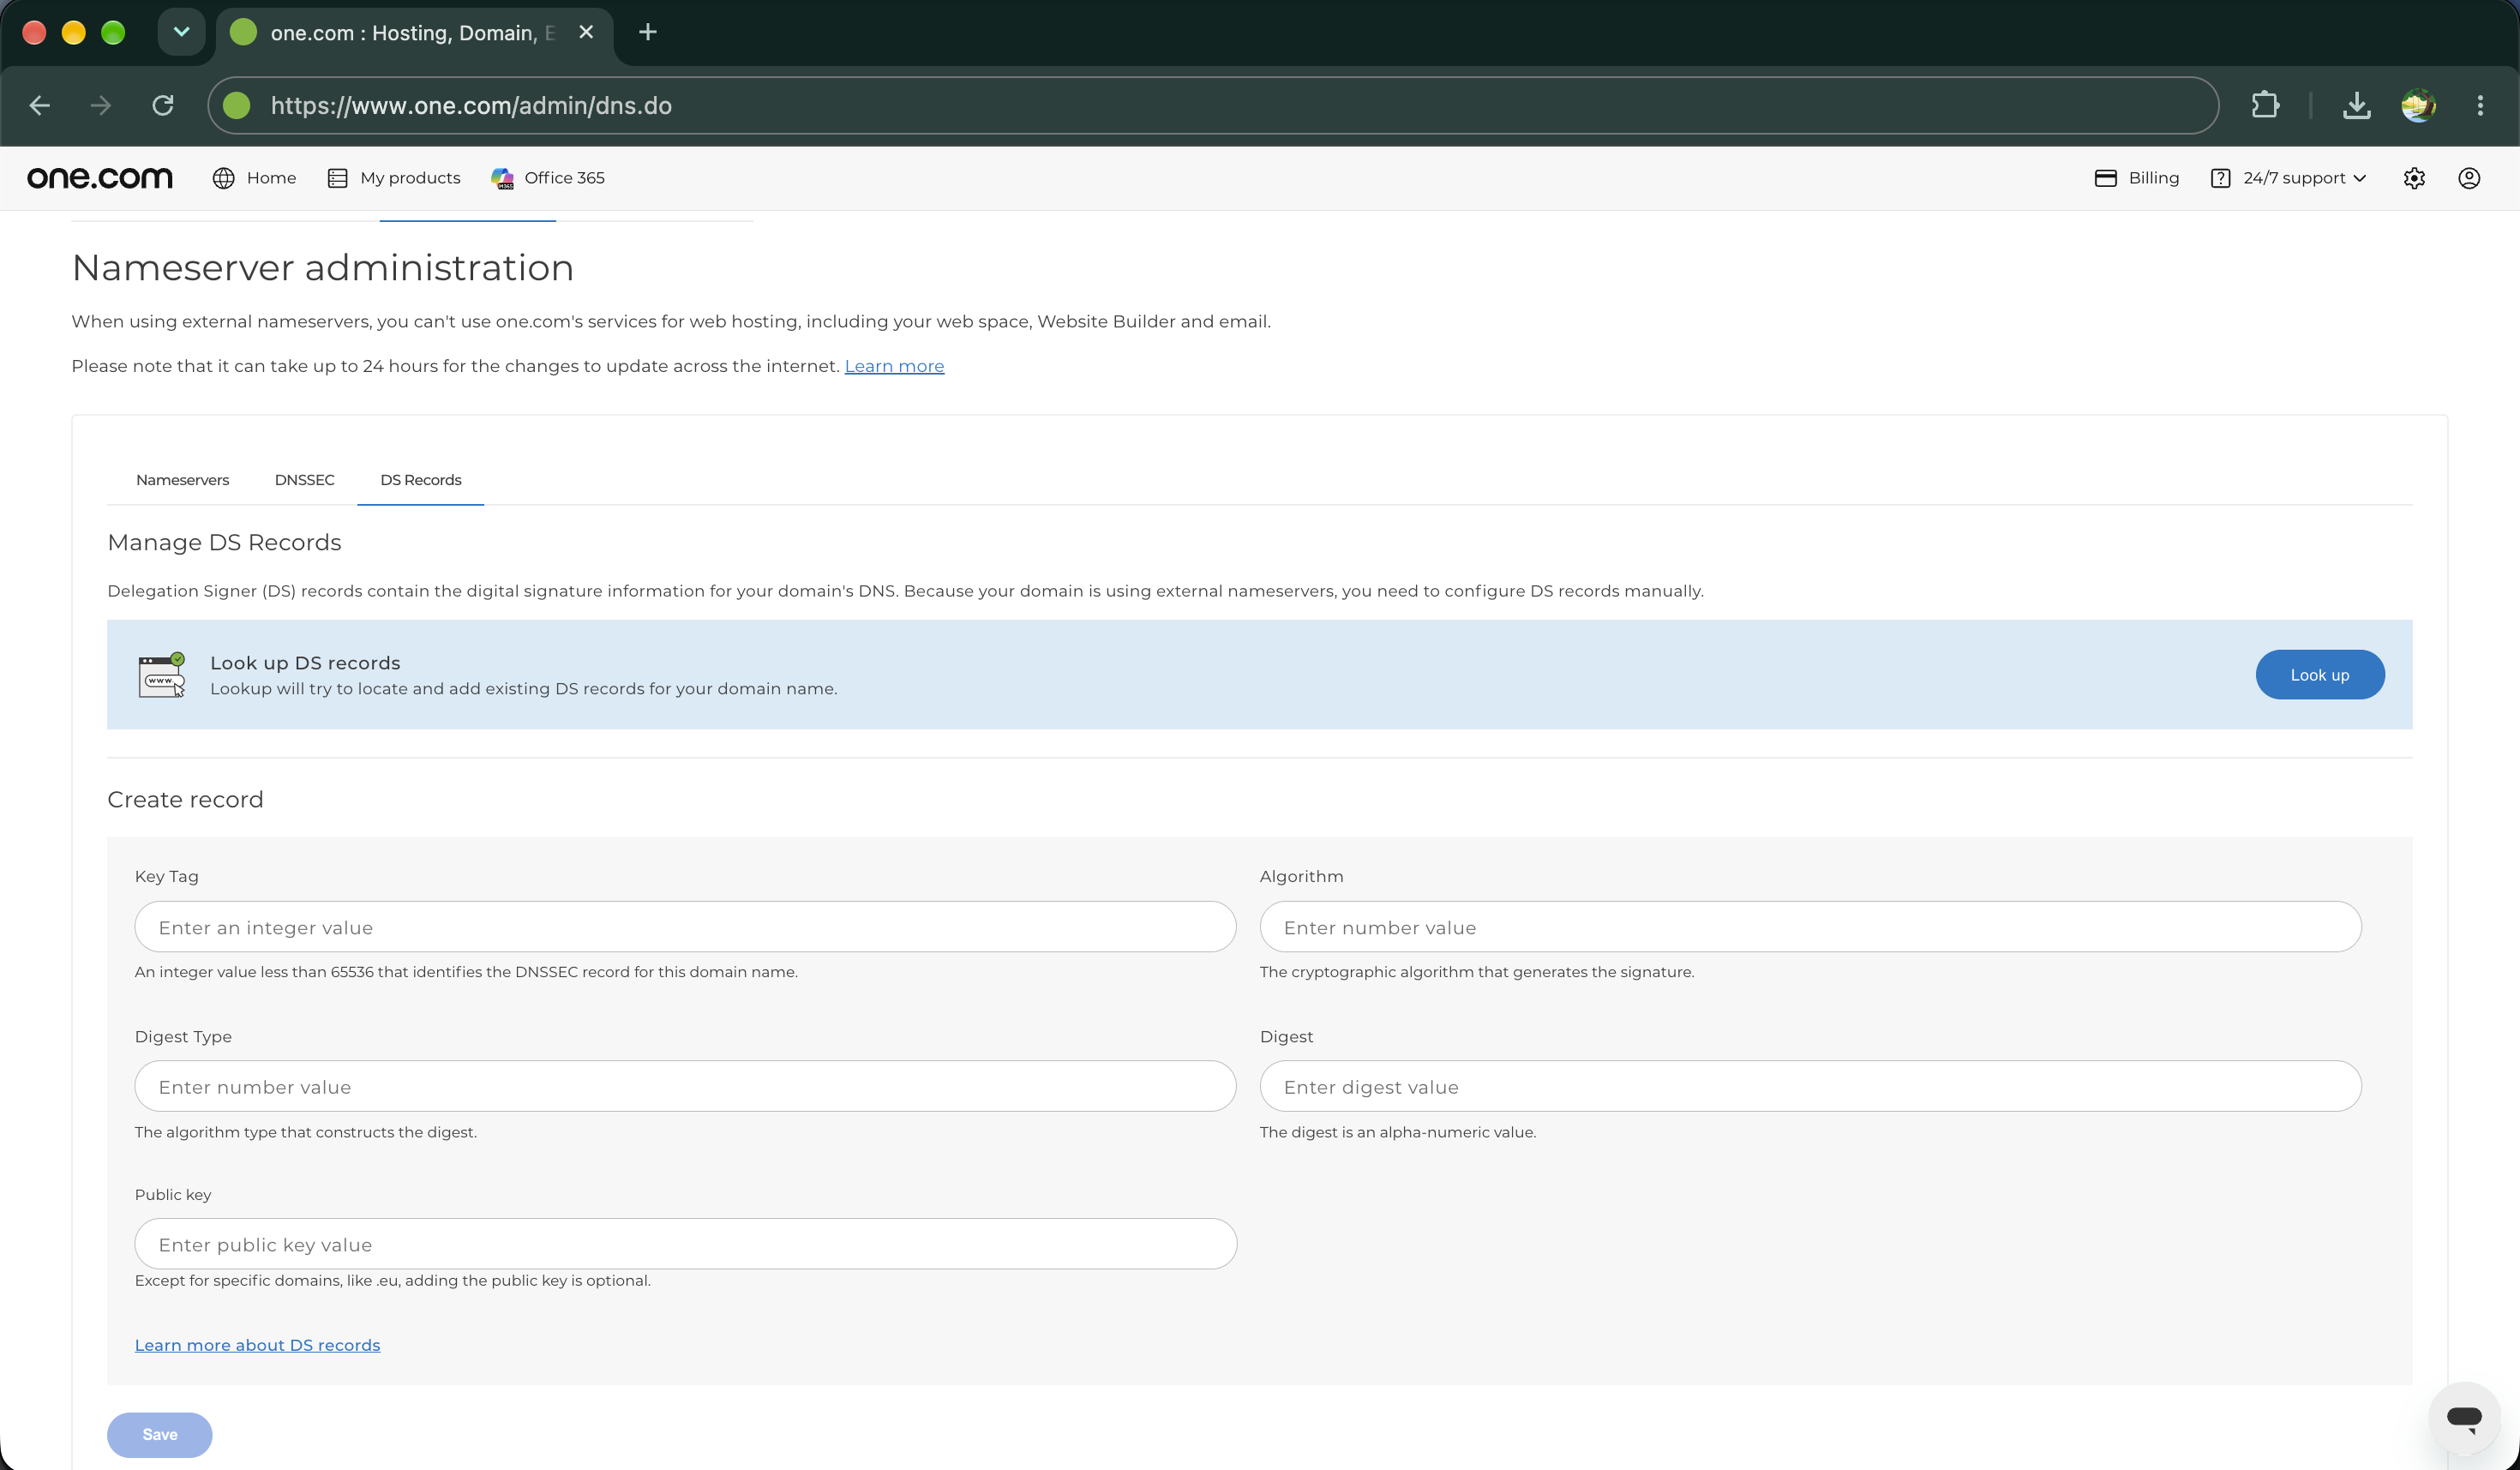Open Billing in the top navigation
Screen dimensions: 2520x1470
2137,178
